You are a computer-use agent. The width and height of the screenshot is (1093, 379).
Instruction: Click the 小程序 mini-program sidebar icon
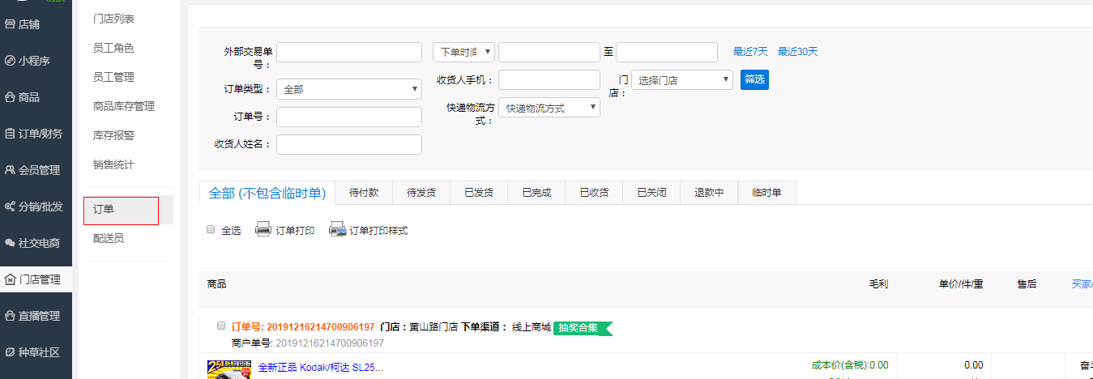point(10,61)
